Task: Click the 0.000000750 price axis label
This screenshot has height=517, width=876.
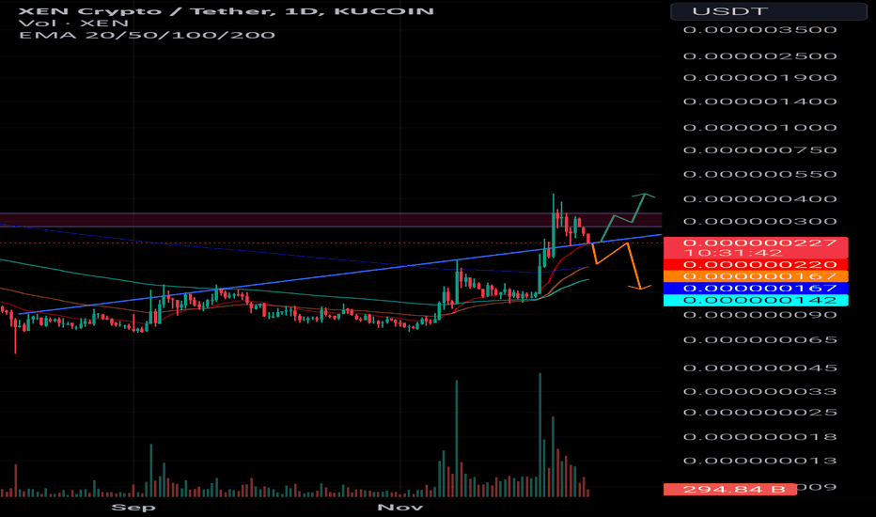Action: [759, 149]
